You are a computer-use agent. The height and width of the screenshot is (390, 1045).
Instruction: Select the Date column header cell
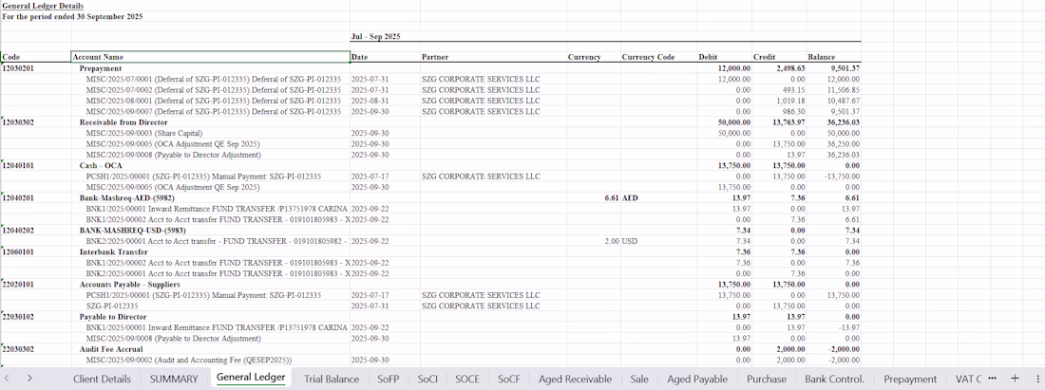point(385,57)
